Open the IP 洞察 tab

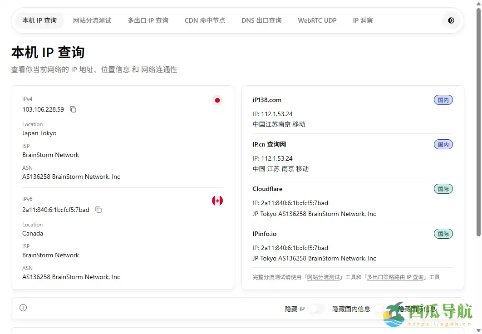click(x=362, y=20)
